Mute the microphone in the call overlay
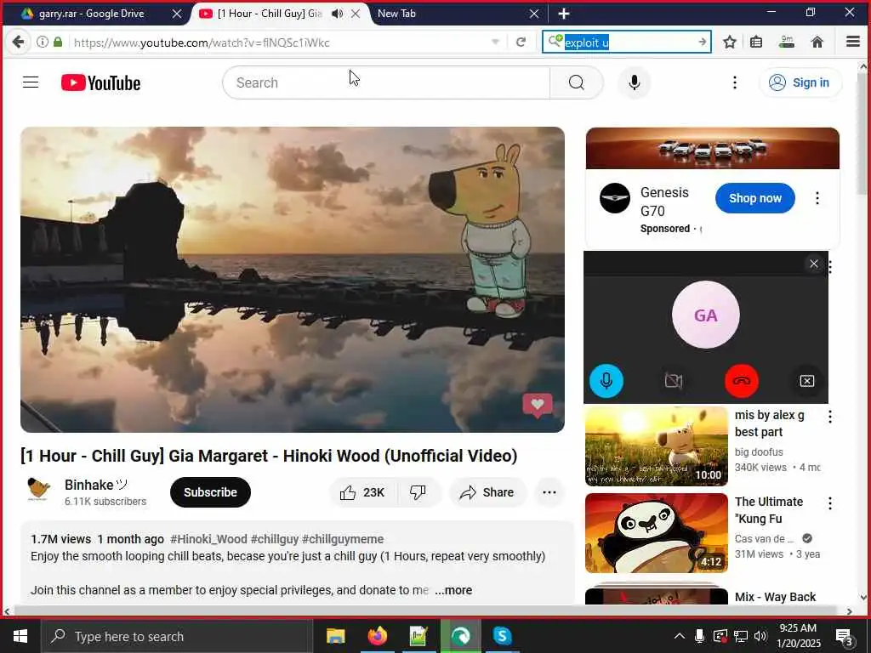The height and width of the screenshot is (653, 871). click(x=606, y=381)
